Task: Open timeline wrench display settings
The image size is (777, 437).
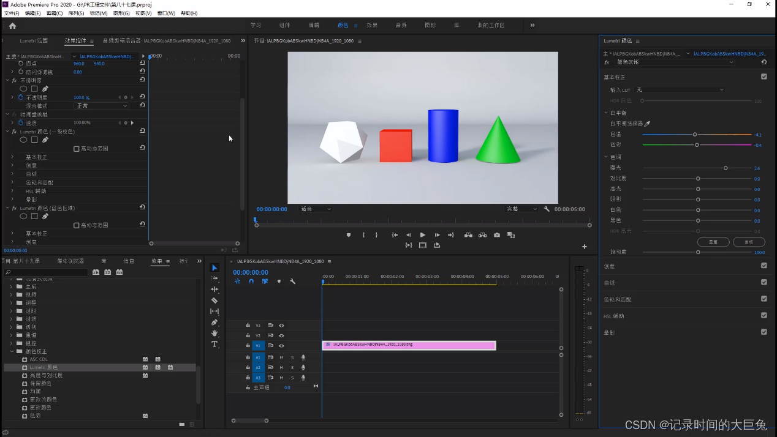Action: click(292, 282)
